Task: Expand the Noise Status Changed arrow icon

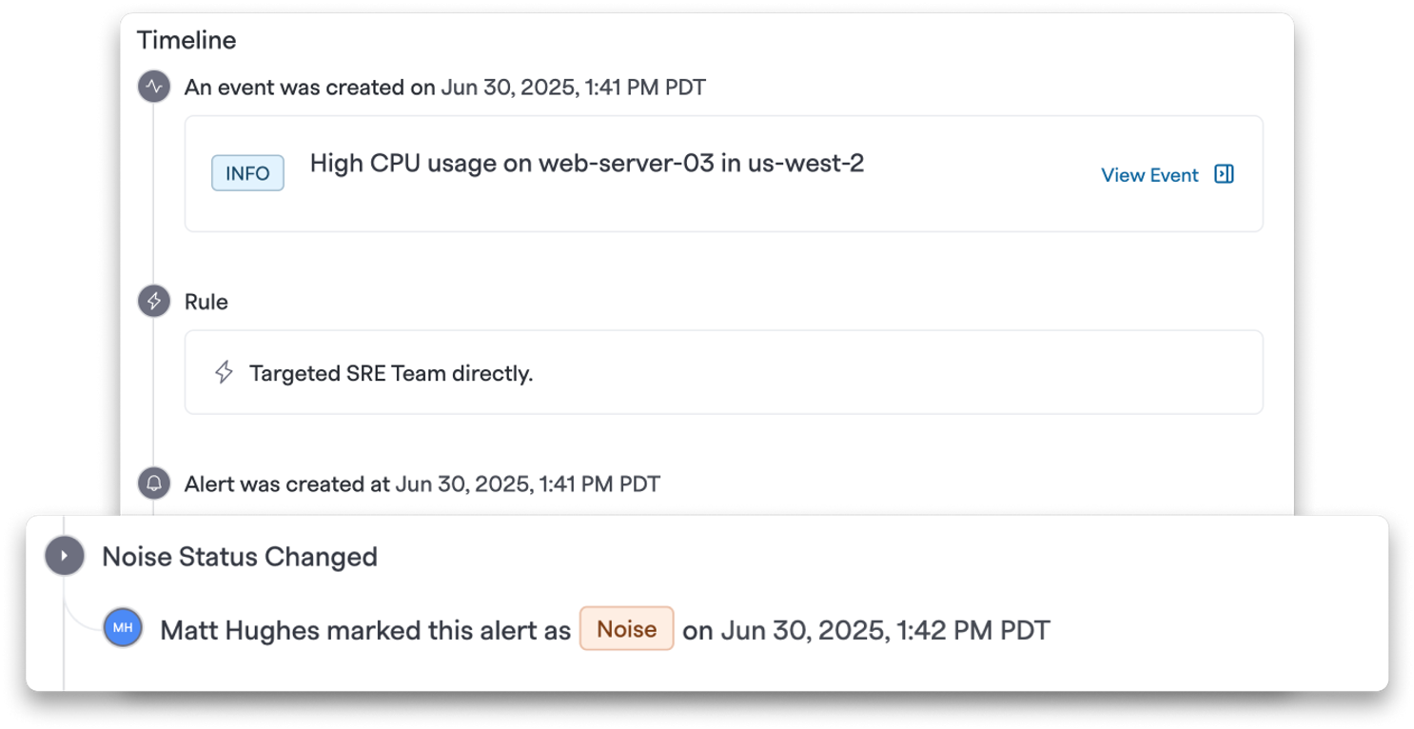Action: tap(65, 556)
